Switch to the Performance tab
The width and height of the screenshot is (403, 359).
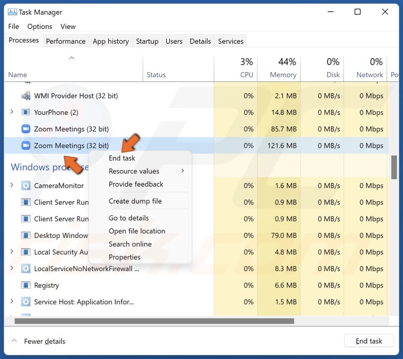click(66, 41)
